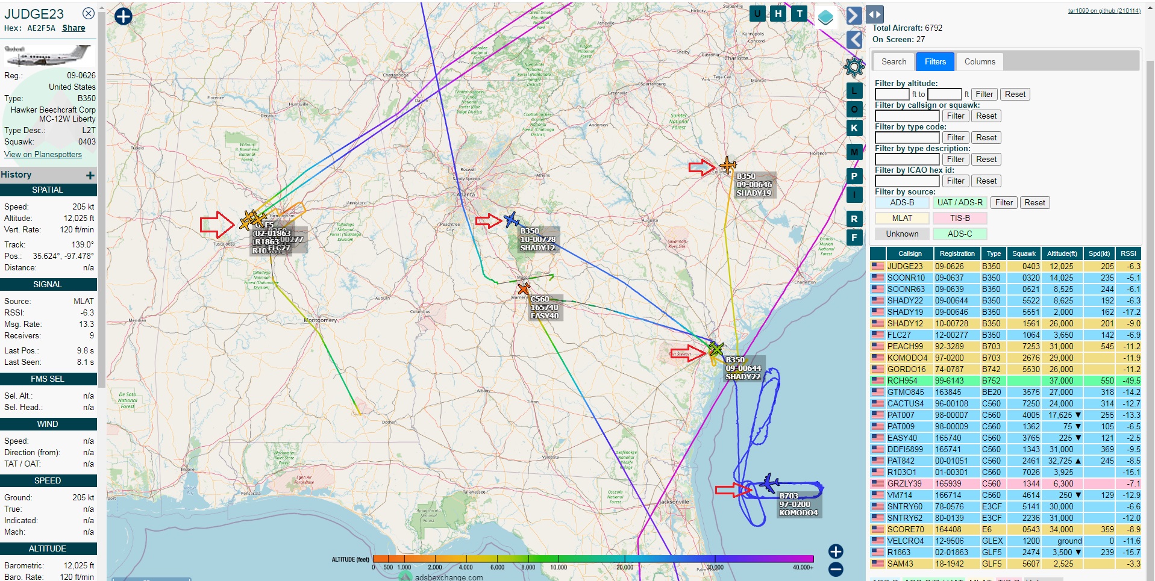Click the F map button
The image size is (1155, 581).
(854, 237)
